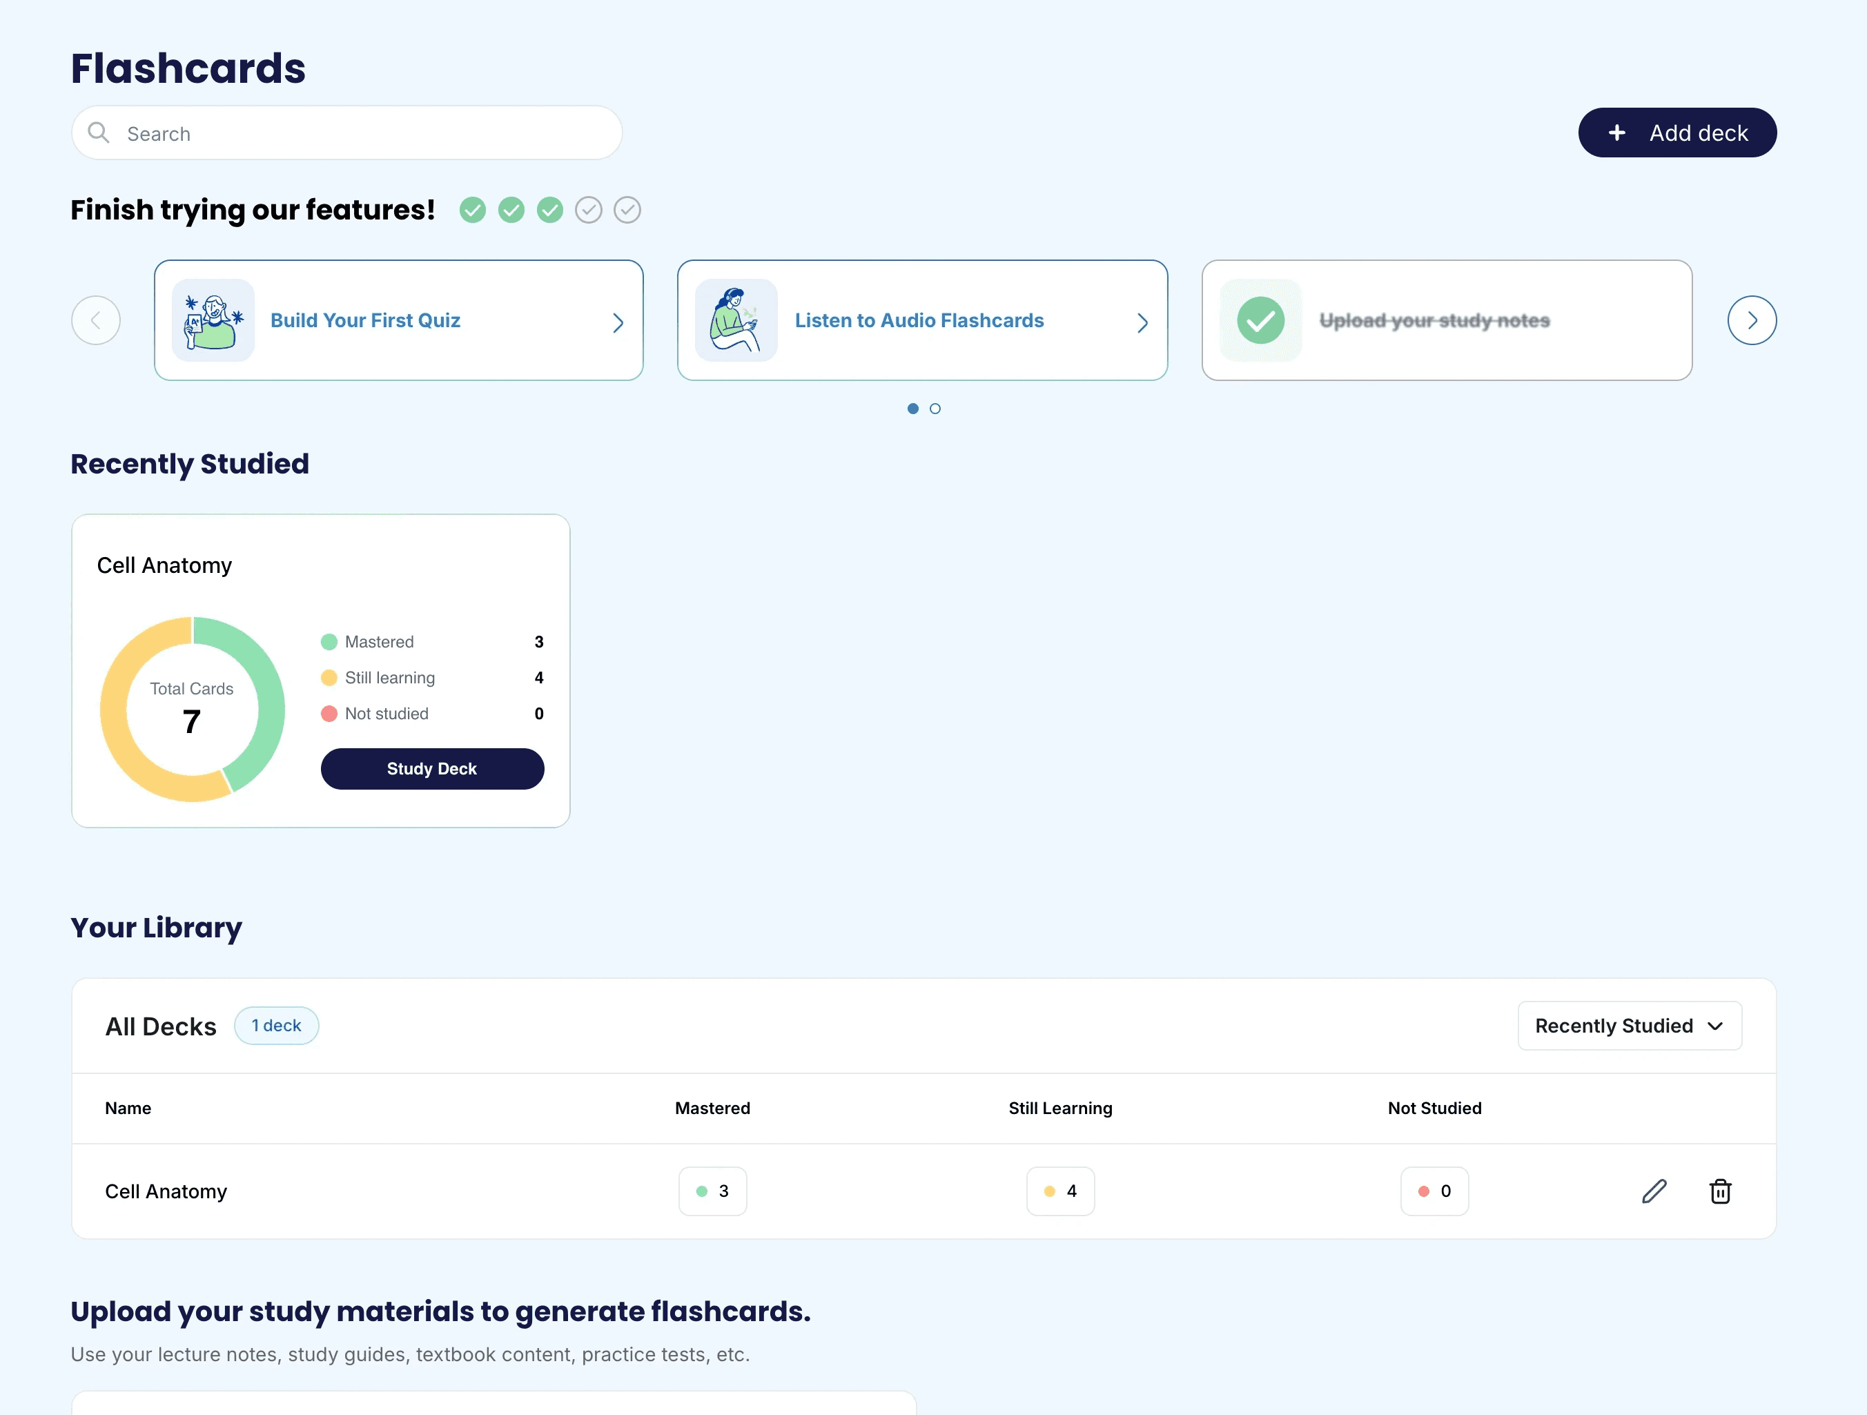1867x1415 pixels.
Task: Focus the Search input field
Action: click(363, 133)
